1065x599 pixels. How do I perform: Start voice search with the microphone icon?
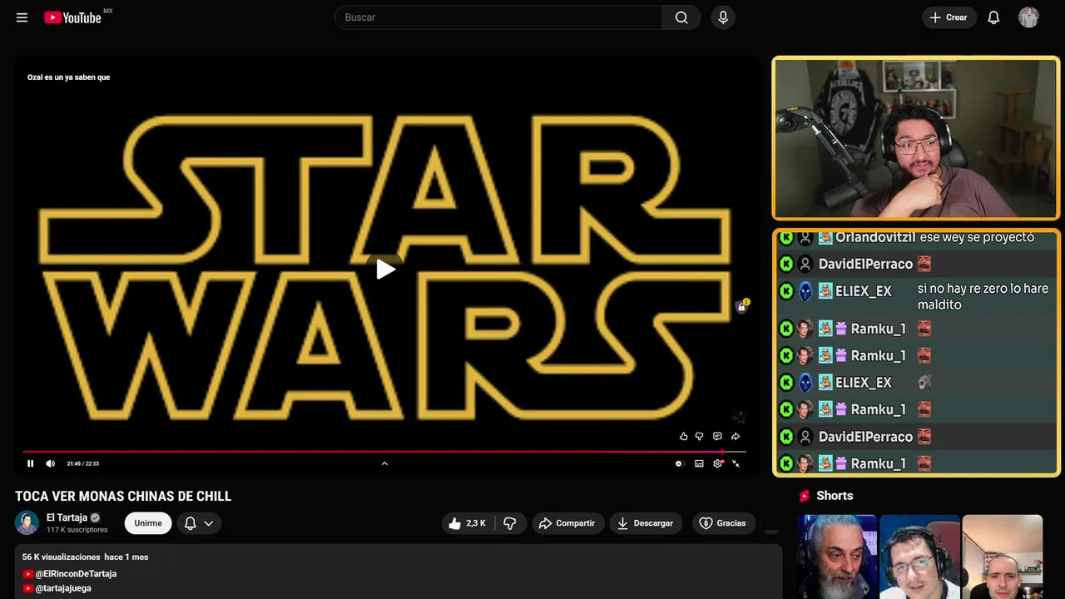(723, 17)
